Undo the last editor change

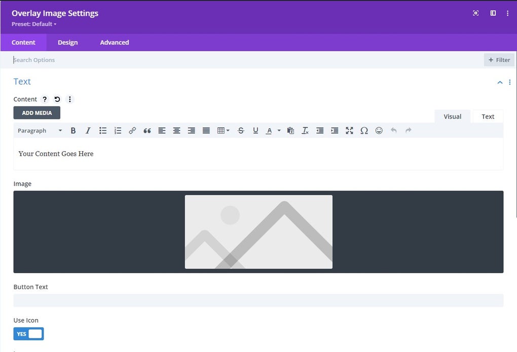394,130
